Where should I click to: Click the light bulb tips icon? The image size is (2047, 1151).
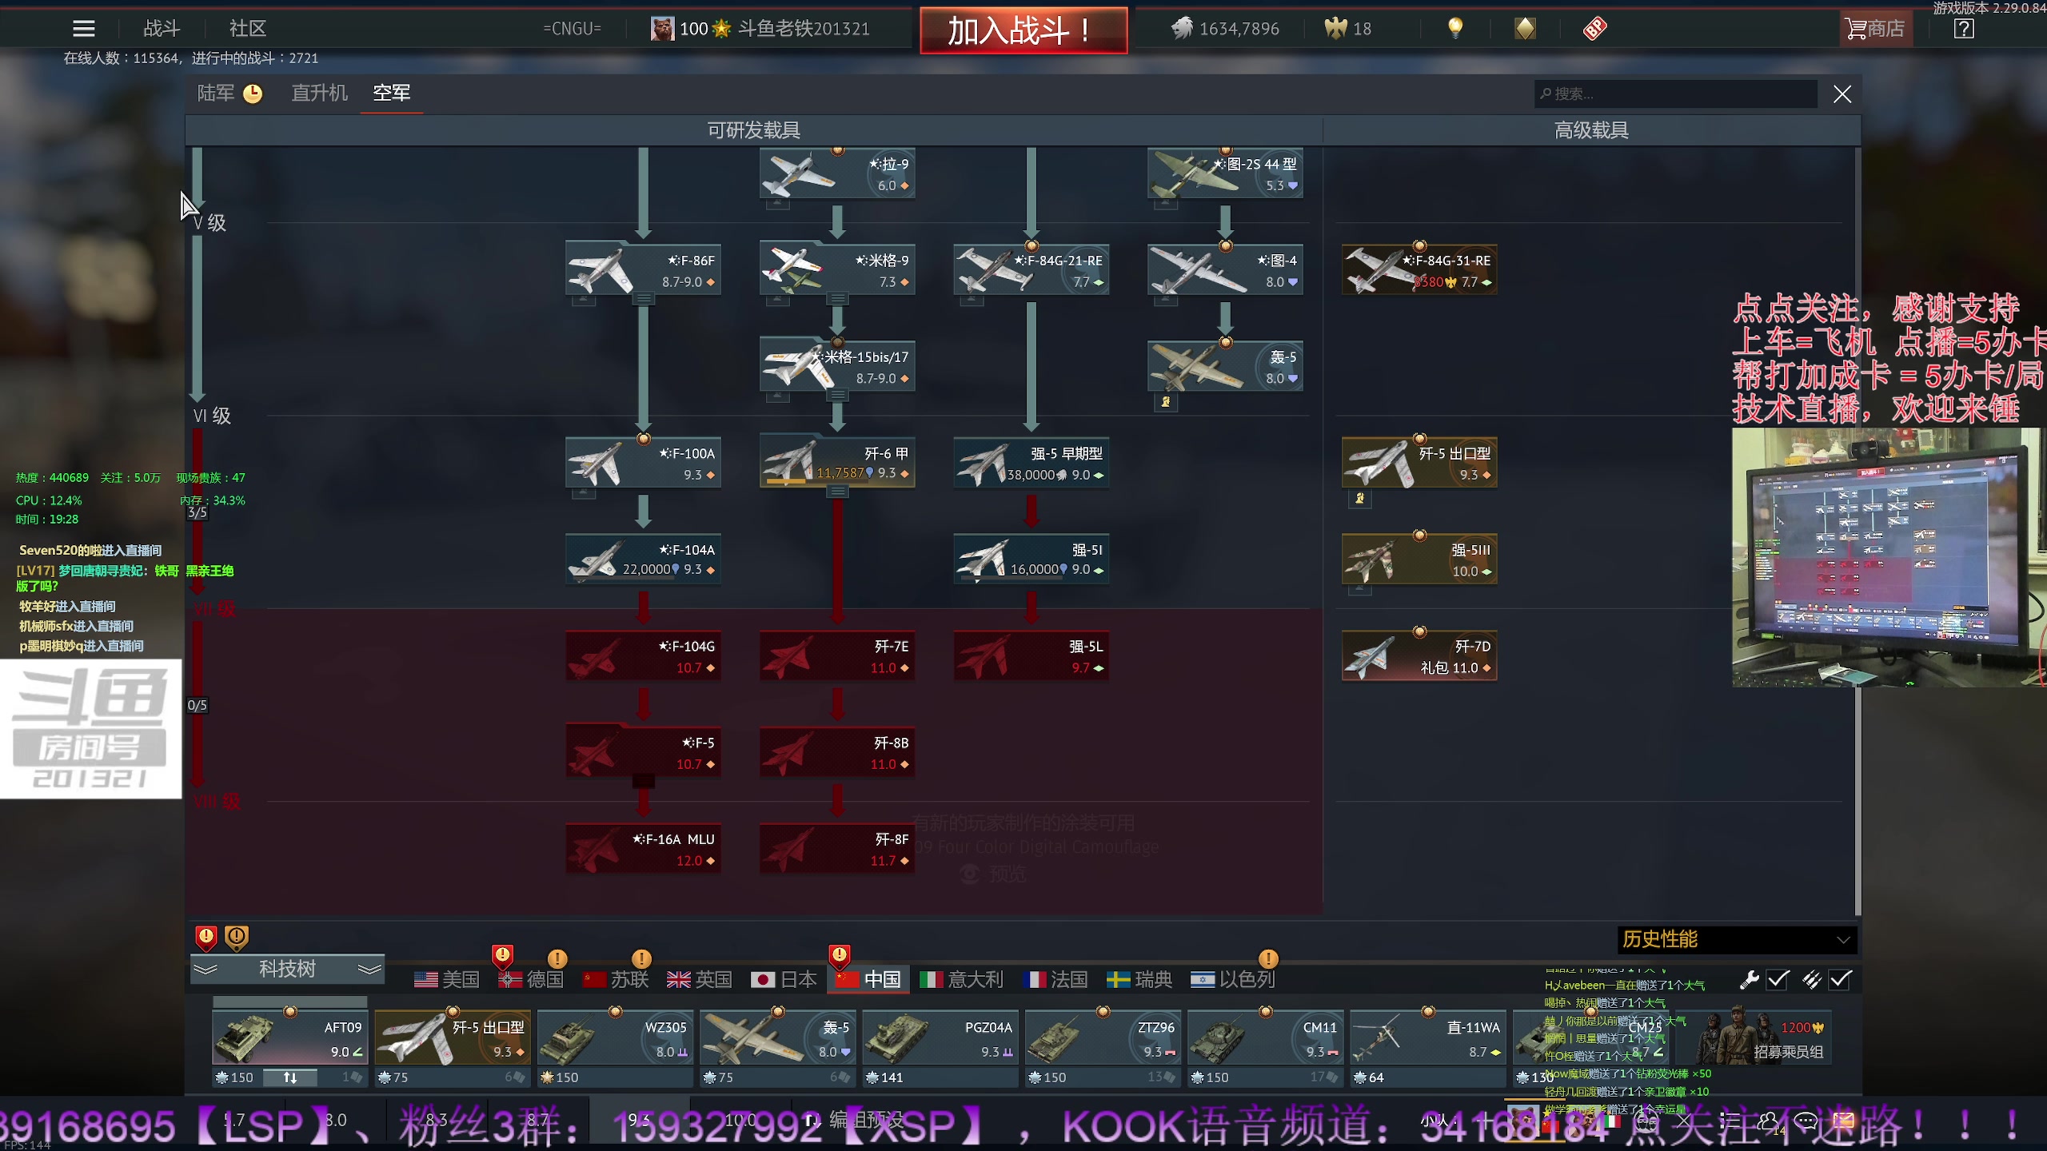1455,29
